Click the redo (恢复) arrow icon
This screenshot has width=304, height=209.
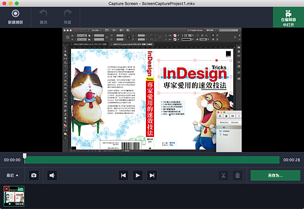point(66,14)
